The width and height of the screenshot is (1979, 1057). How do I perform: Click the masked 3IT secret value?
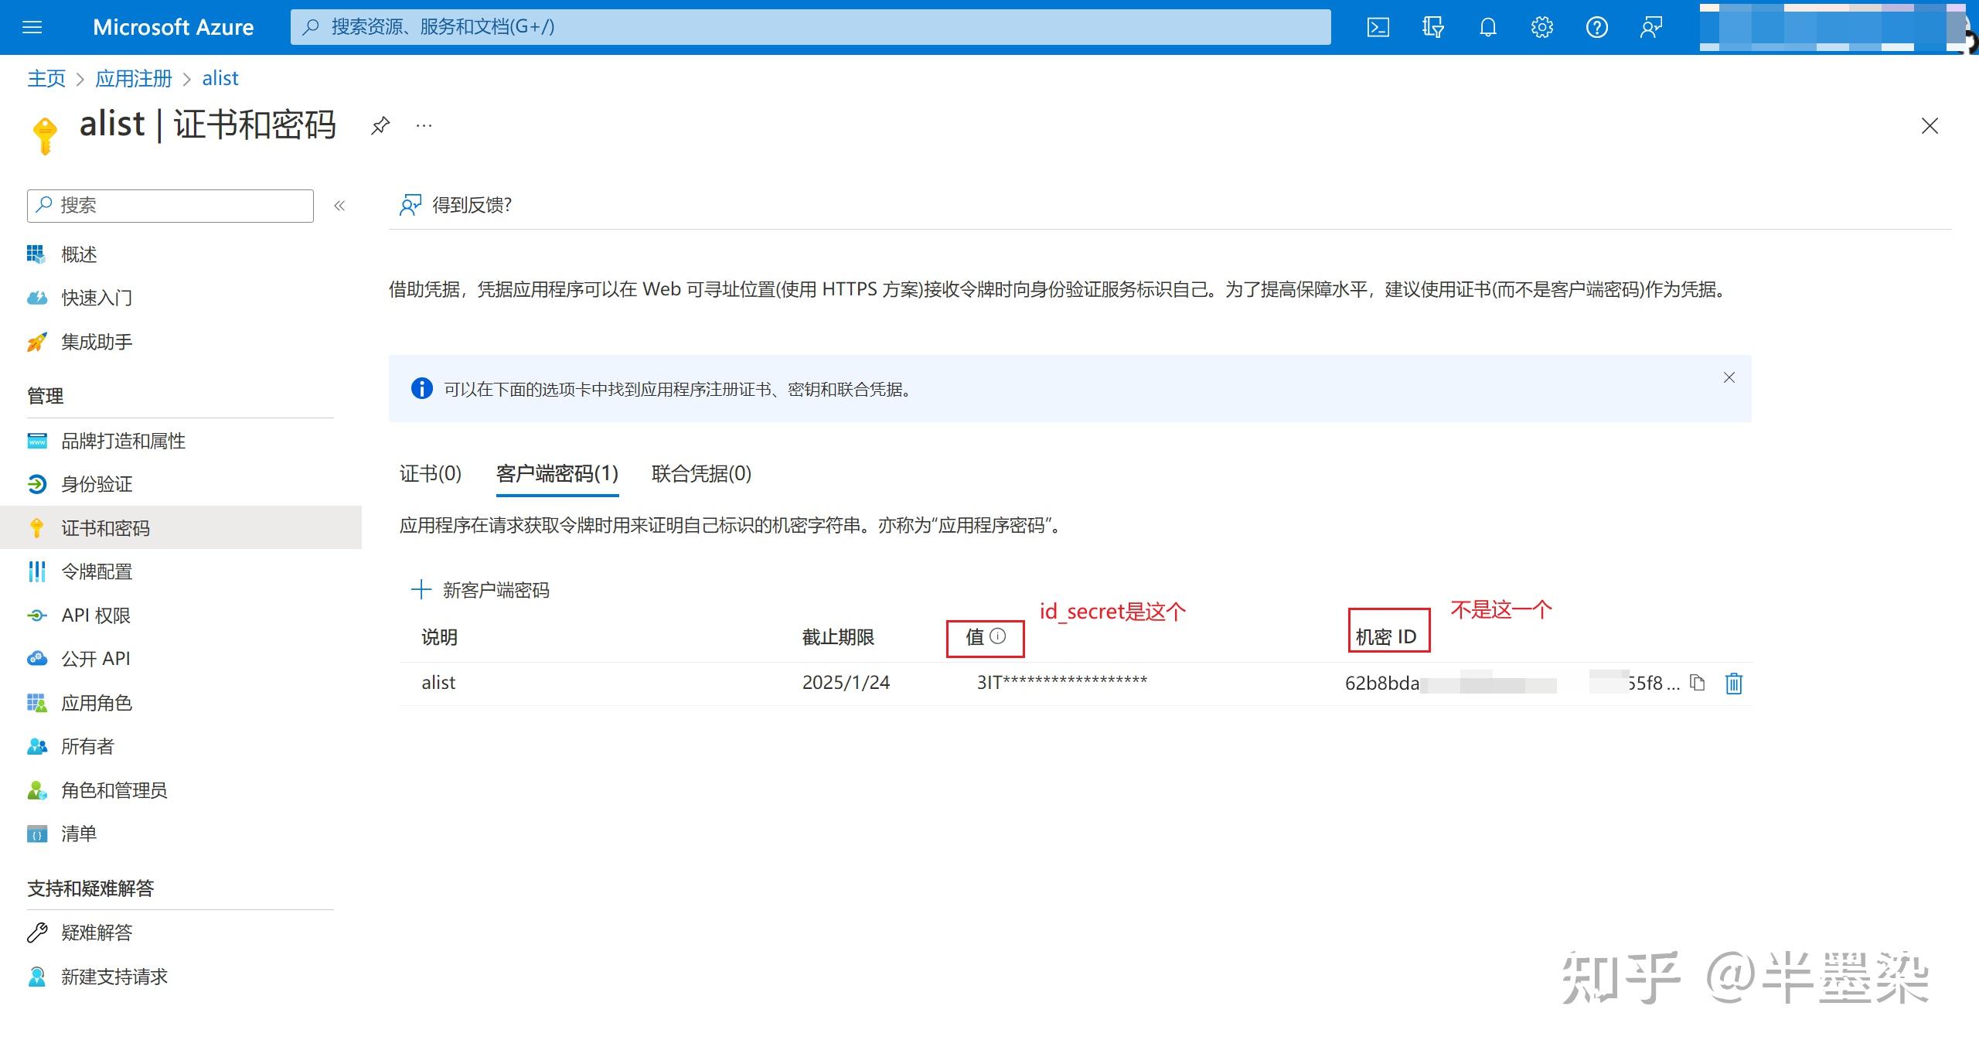[x=1062, y=682]
